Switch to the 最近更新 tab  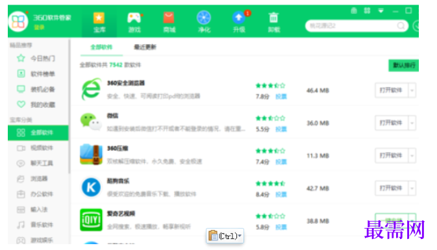point(145,47)
